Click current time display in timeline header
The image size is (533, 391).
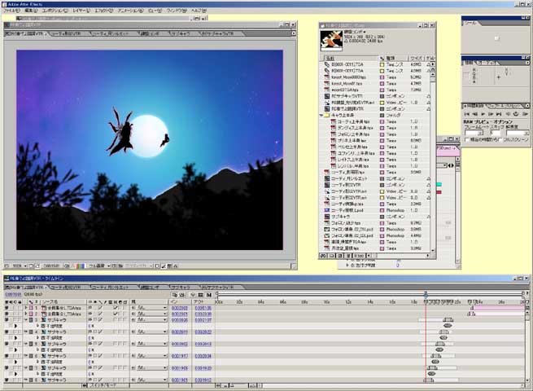pos(12,294)
